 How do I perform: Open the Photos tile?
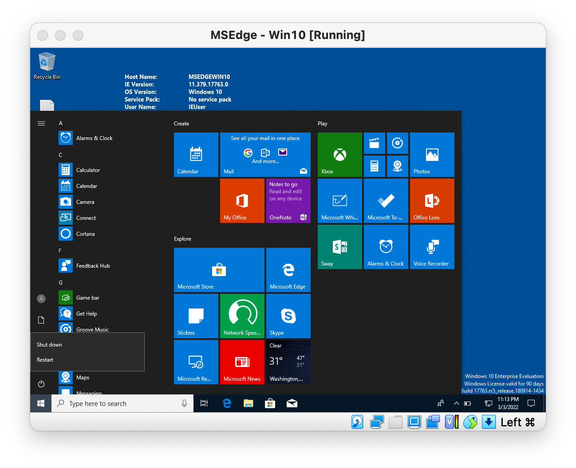pos(431,155)
